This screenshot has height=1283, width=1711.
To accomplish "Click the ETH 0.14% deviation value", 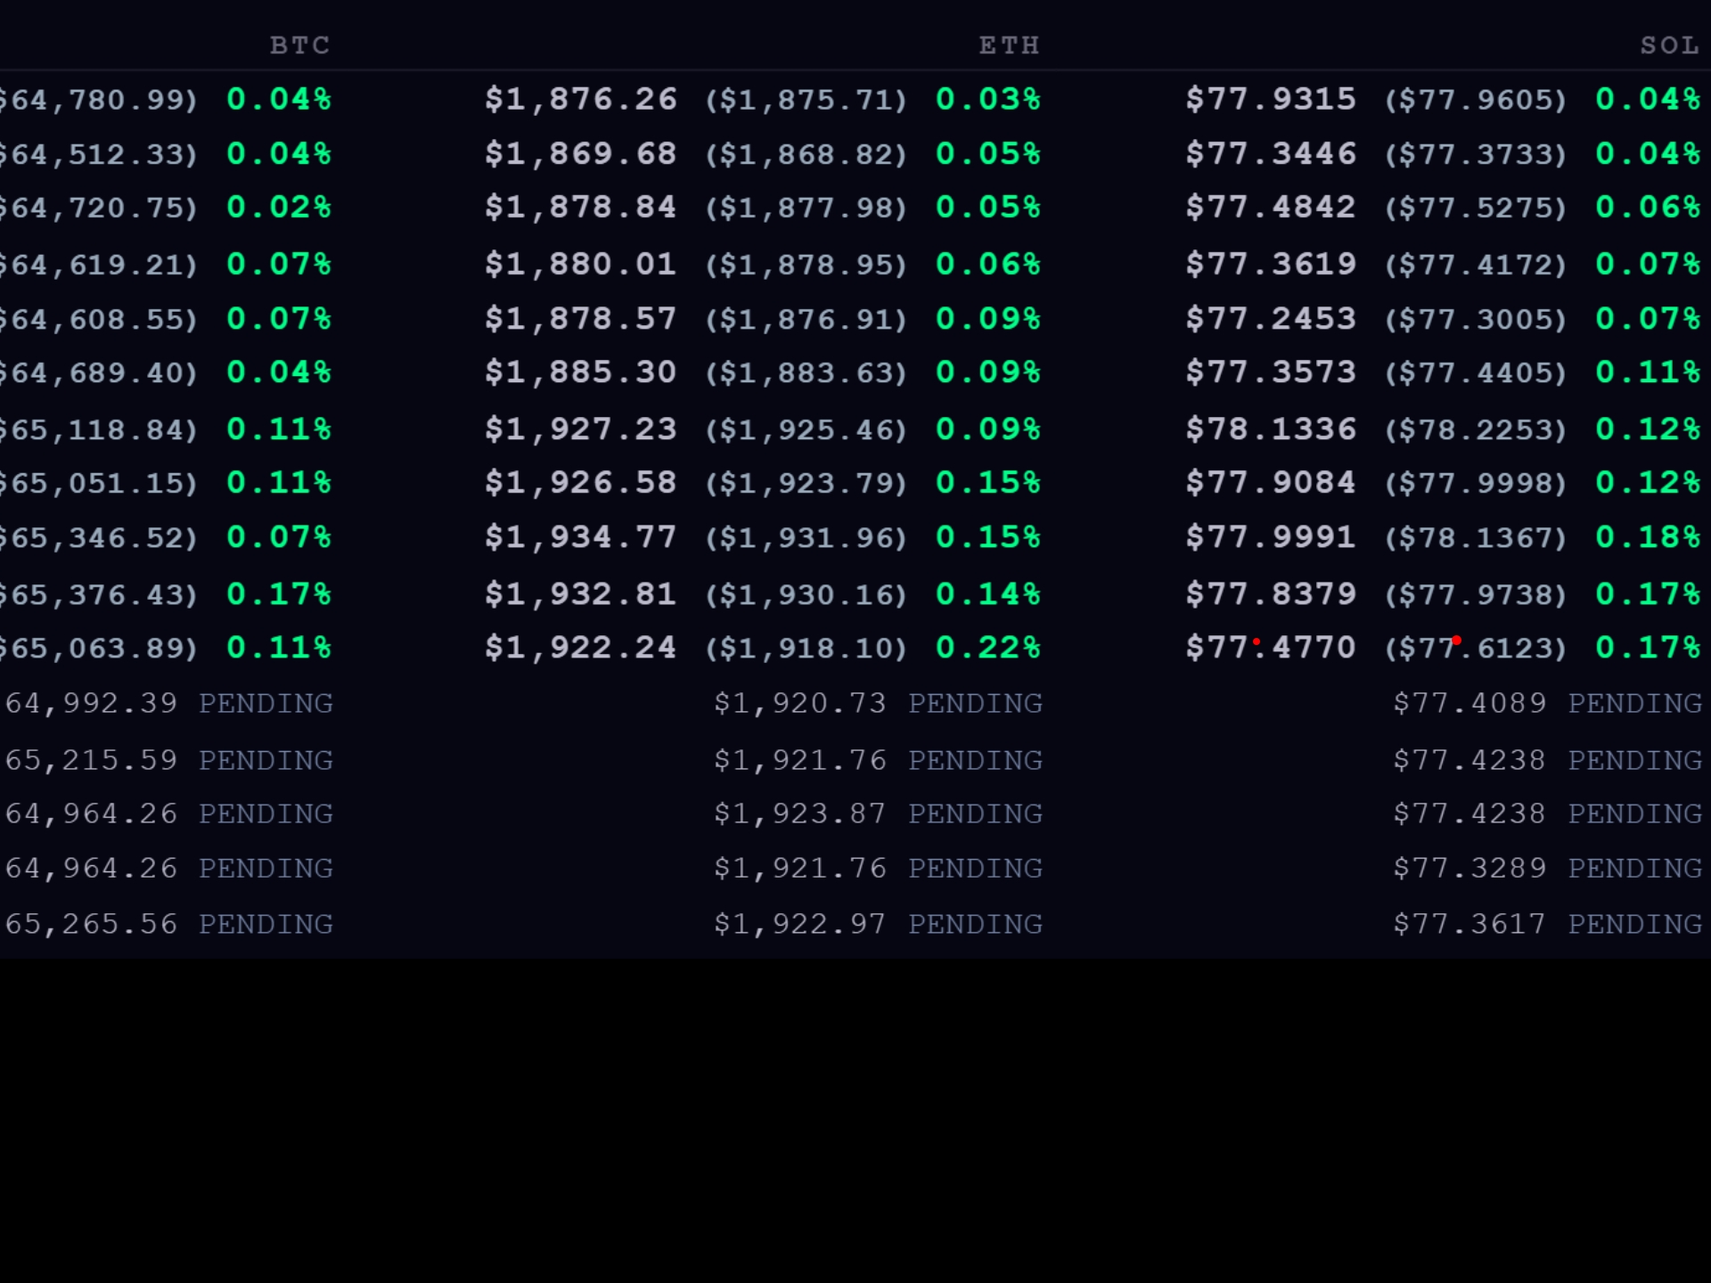I will [x=988, y=593].
